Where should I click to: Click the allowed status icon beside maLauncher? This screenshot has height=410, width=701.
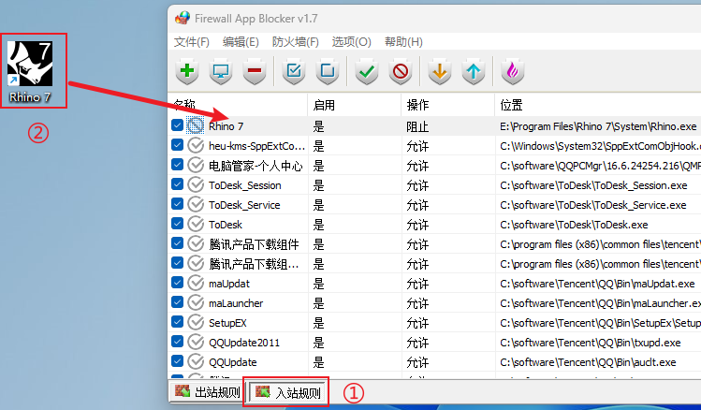196,302
